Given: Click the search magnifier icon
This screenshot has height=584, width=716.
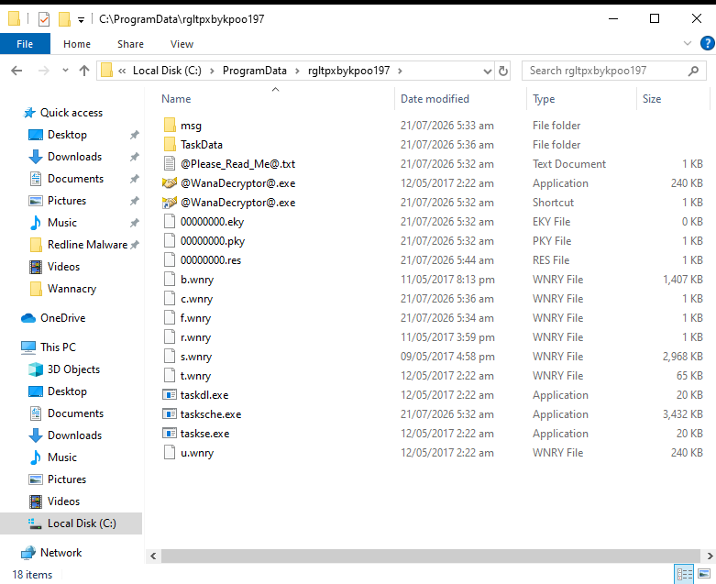Looking at the screenshot, I should [694, 71].
